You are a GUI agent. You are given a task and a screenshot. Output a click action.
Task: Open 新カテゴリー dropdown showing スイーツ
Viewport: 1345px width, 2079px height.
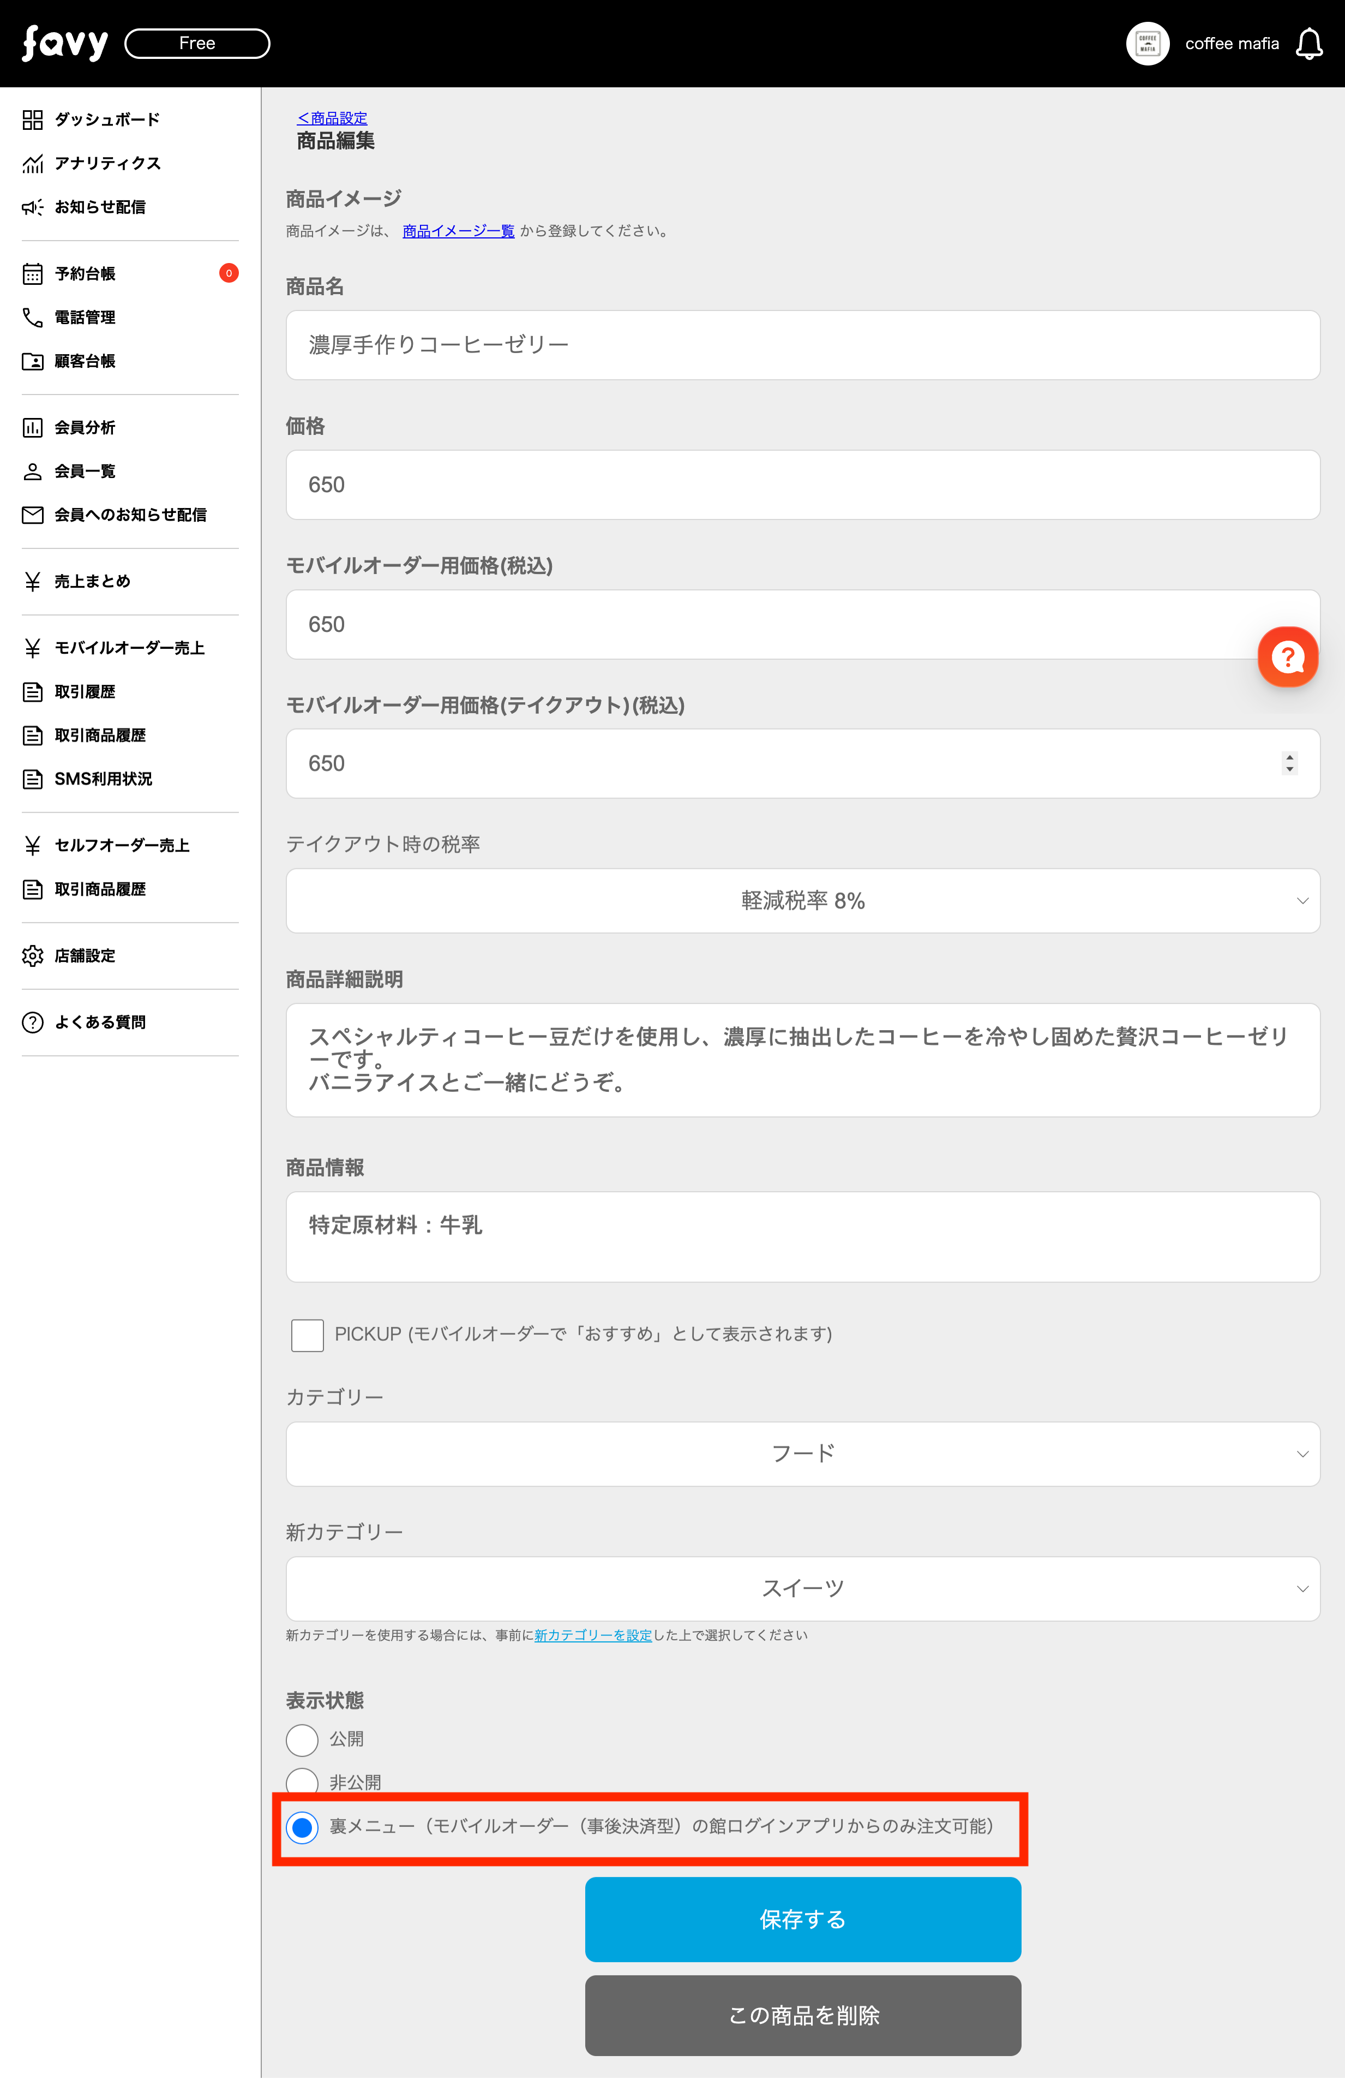(802, 1588)
